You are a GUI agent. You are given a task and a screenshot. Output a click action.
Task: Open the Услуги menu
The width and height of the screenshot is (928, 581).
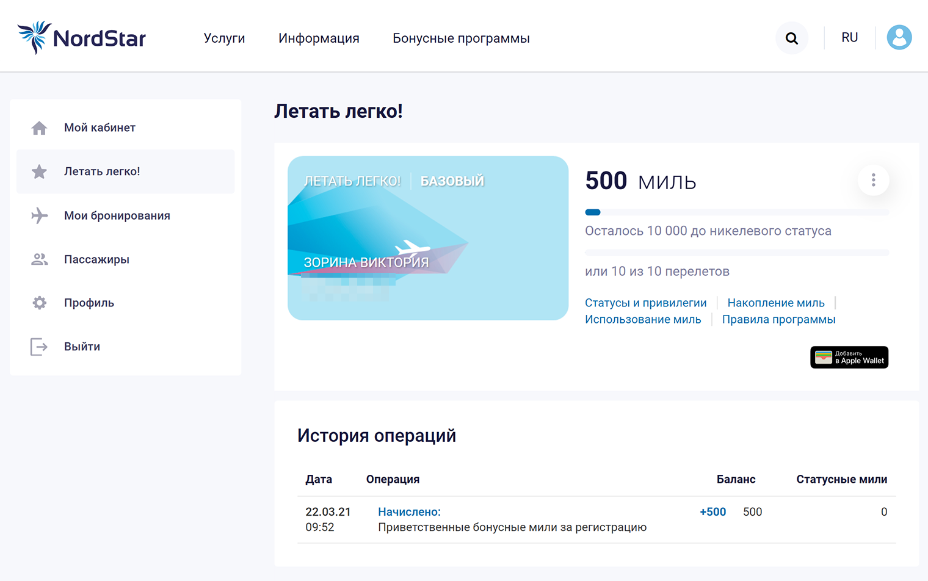tap(224, 38)
